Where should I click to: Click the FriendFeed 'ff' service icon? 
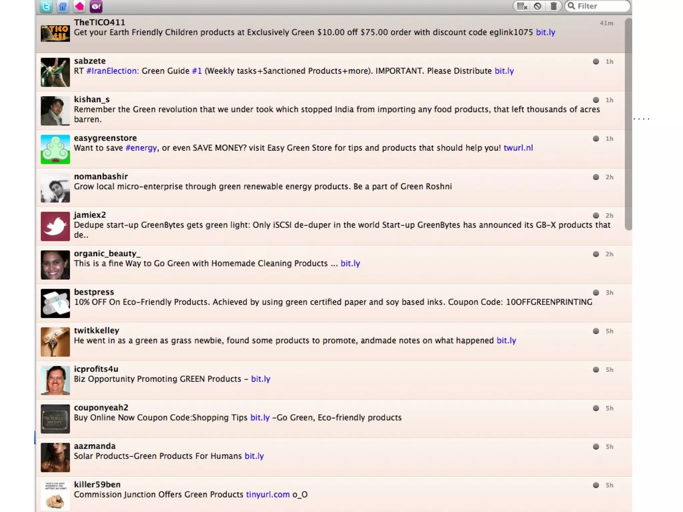(62, 6)
